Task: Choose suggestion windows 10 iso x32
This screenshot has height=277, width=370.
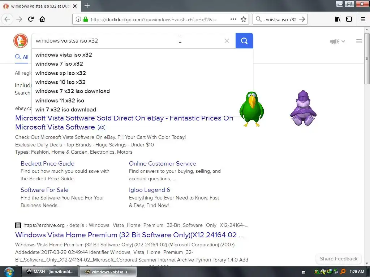Action: click(x=142, y=82)
